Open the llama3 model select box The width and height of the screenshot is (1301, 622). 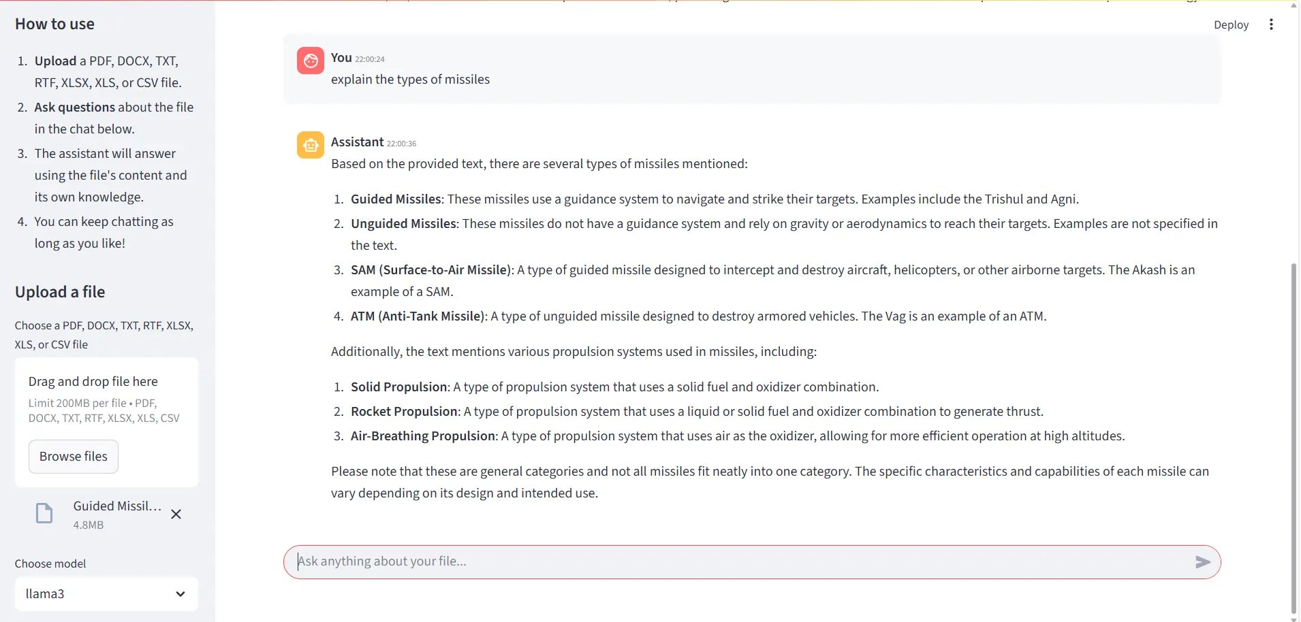click(95, 594)
